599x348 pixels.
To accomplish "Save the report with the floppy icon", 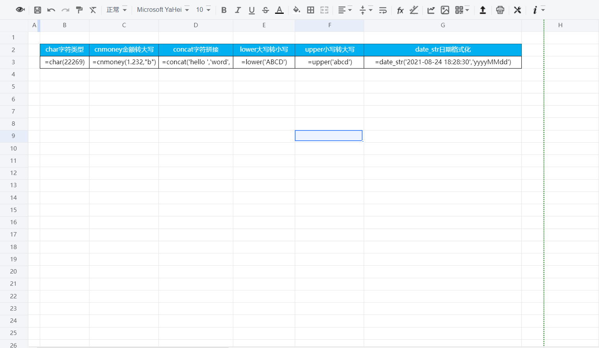I will [37, 10].
